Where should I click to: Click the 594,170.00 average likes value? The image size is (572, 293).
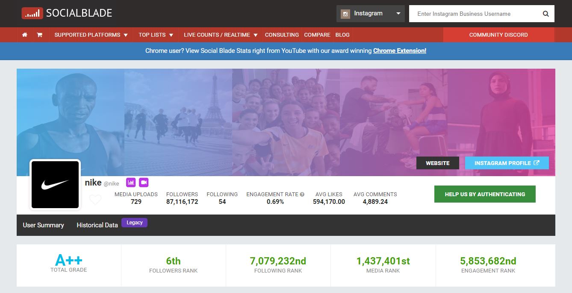coord(329,202)
